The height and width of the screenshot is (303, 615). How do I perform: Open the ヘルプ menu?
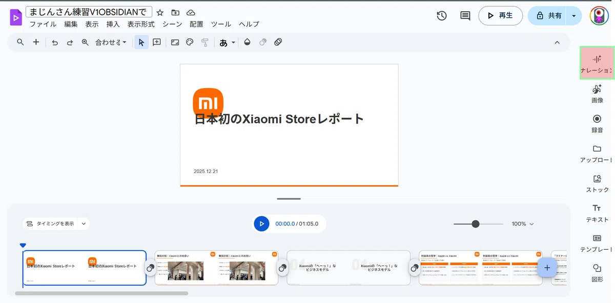coord(249,24)
